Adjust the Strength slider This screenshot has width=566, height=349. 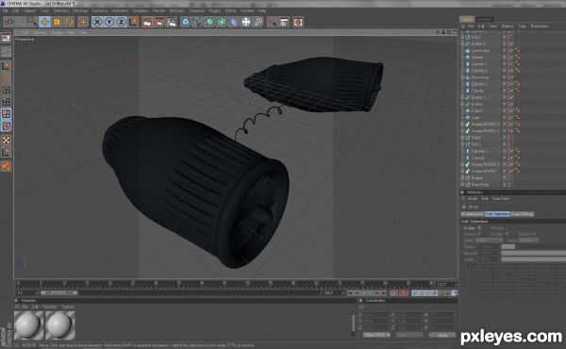[x=534, y=253]
